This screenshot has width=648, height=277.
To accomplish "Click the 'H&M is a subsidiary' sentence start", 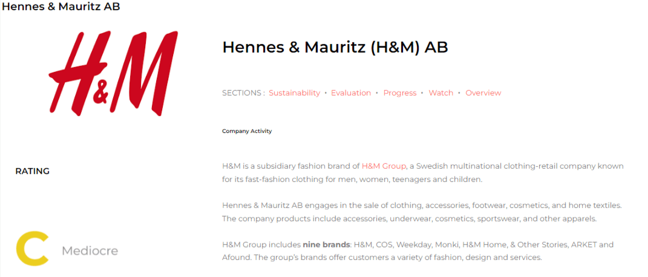I will point(260,166).
